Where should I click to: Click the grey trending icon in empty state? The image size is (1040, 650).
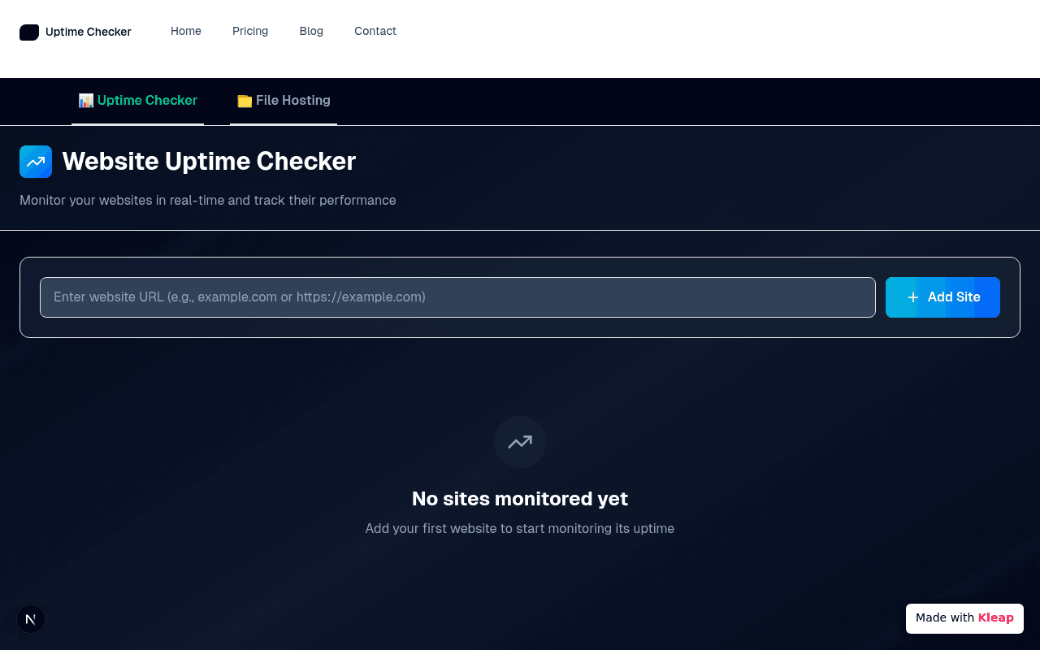tap(520, 442)
